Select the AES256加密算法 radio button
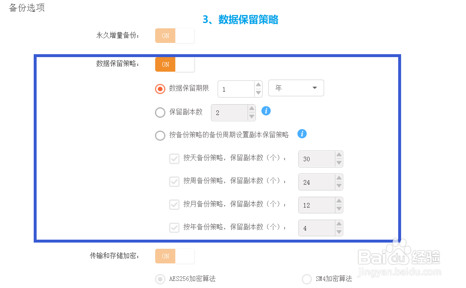The image size is (466, 288). 160,279
